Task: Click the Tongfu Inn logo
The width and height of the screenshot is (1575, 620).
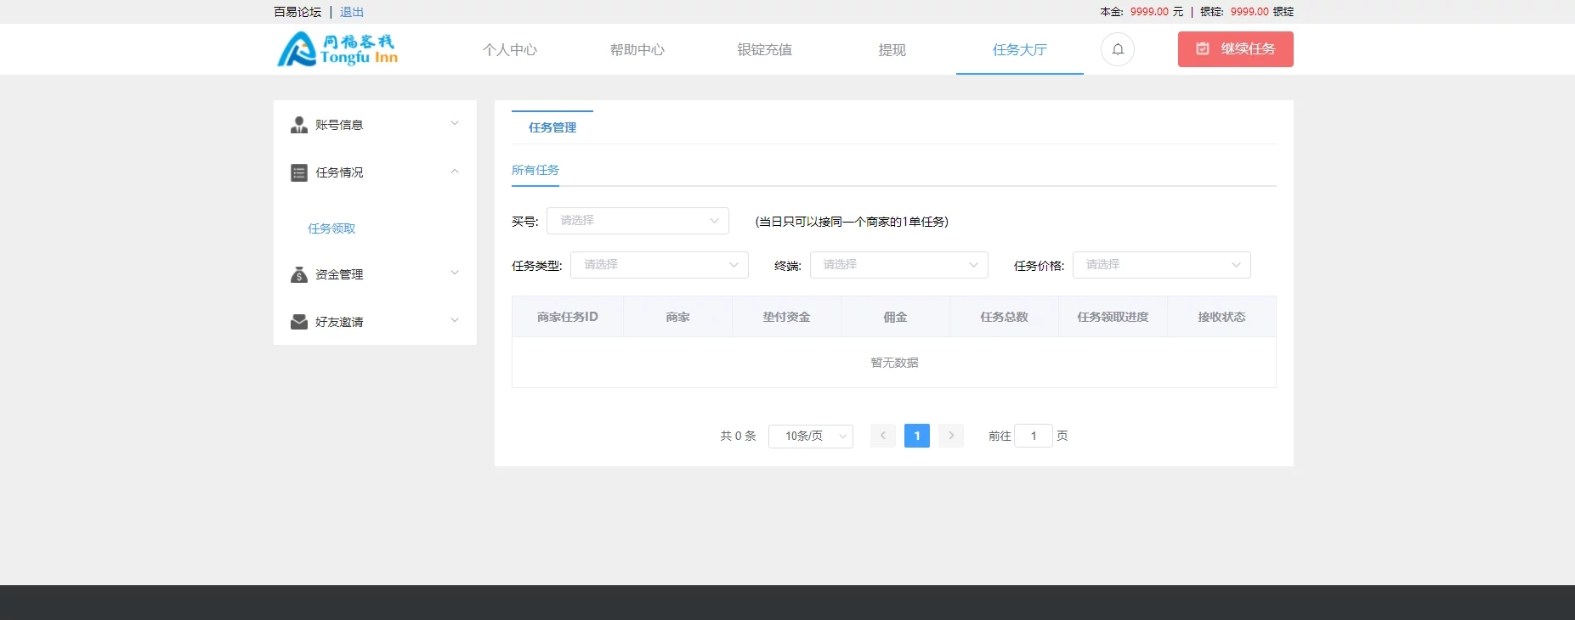Action: tap(337, 49)
